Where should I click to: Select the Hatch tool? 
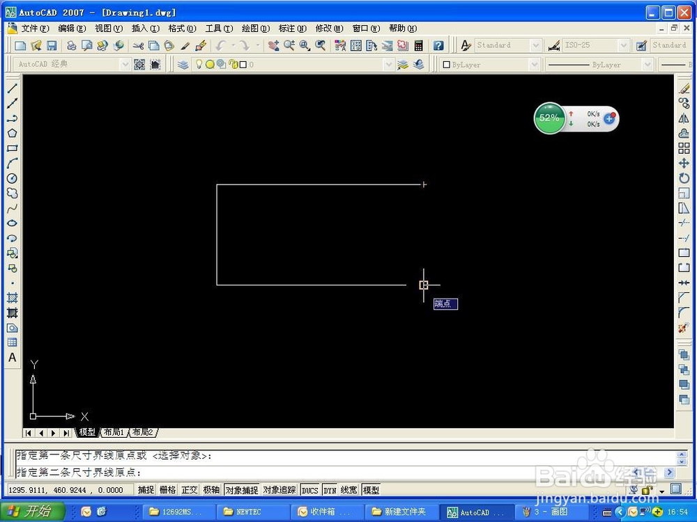click(12, 298)
